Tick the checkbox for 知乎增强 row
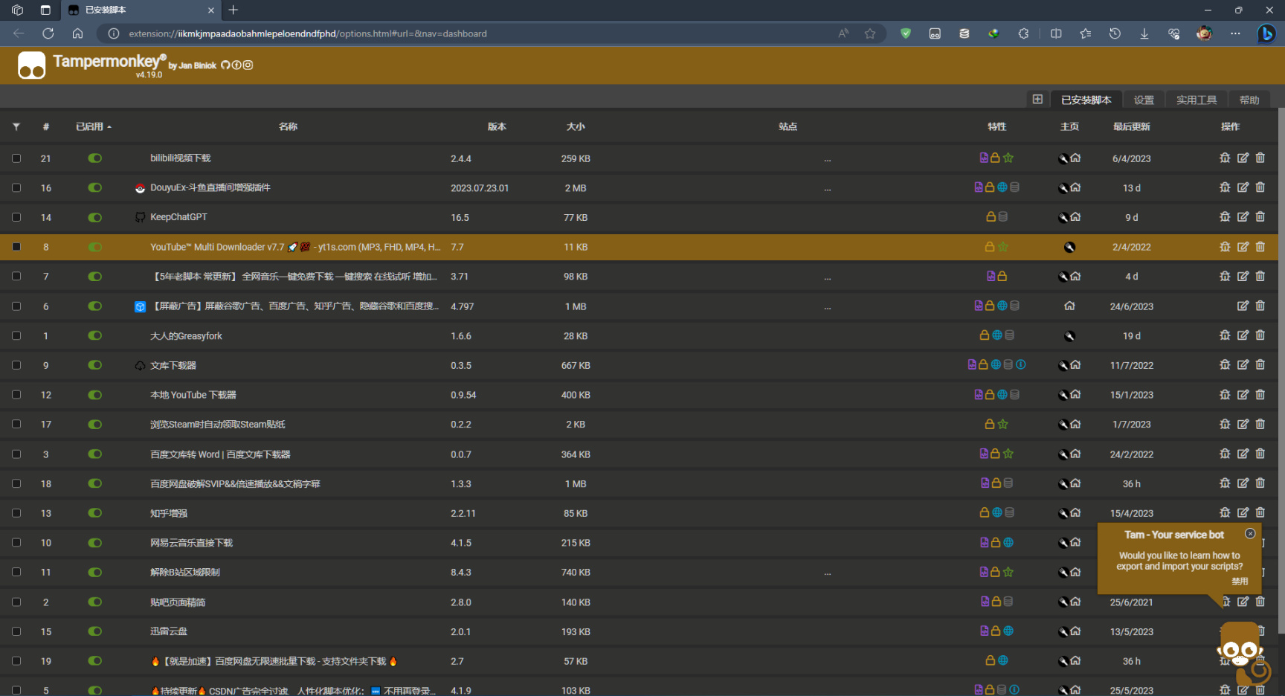Viewport: 1285px width, 696px height. [16, 513]
